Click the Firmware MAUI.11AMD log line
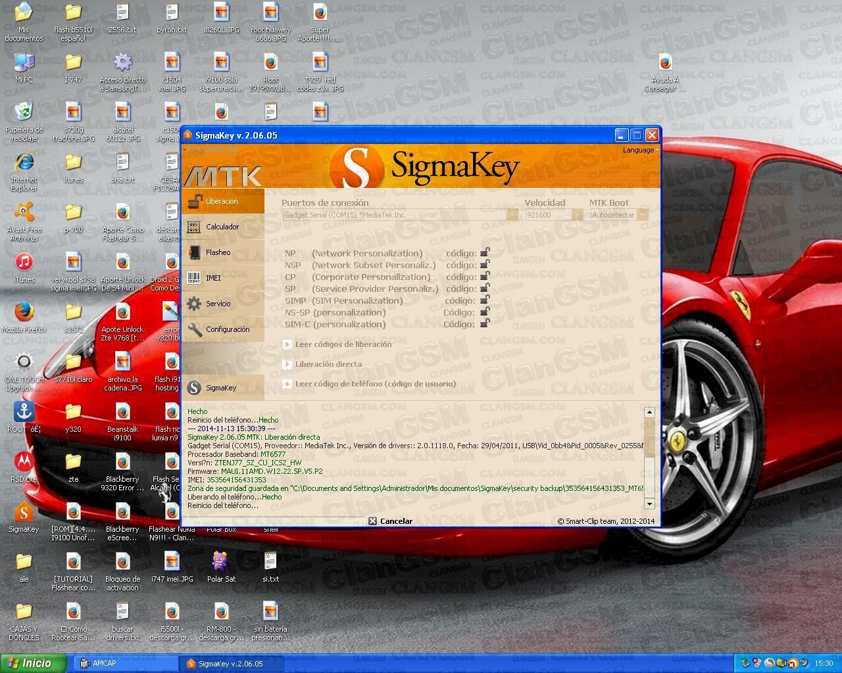This screenshot has width=842, height=673. (255, 471)
